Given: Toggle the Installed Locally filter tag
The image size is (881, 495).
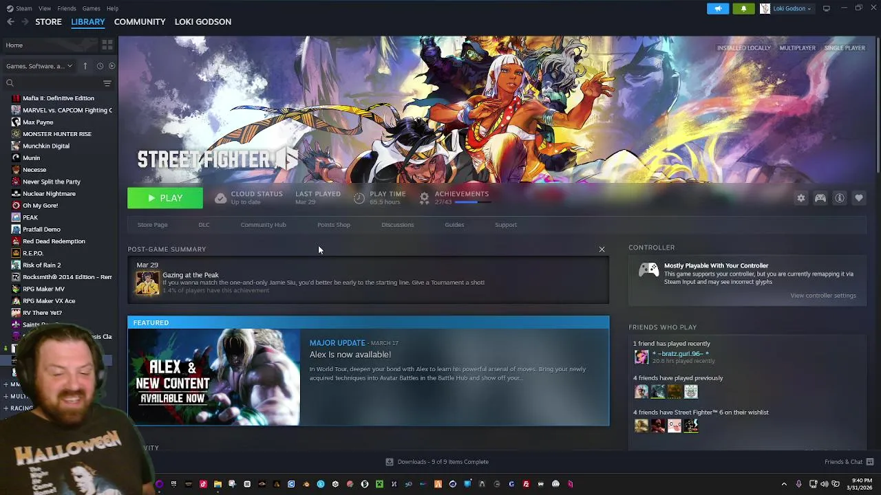Looking at the screenshot, I should (x=743, y=48).
